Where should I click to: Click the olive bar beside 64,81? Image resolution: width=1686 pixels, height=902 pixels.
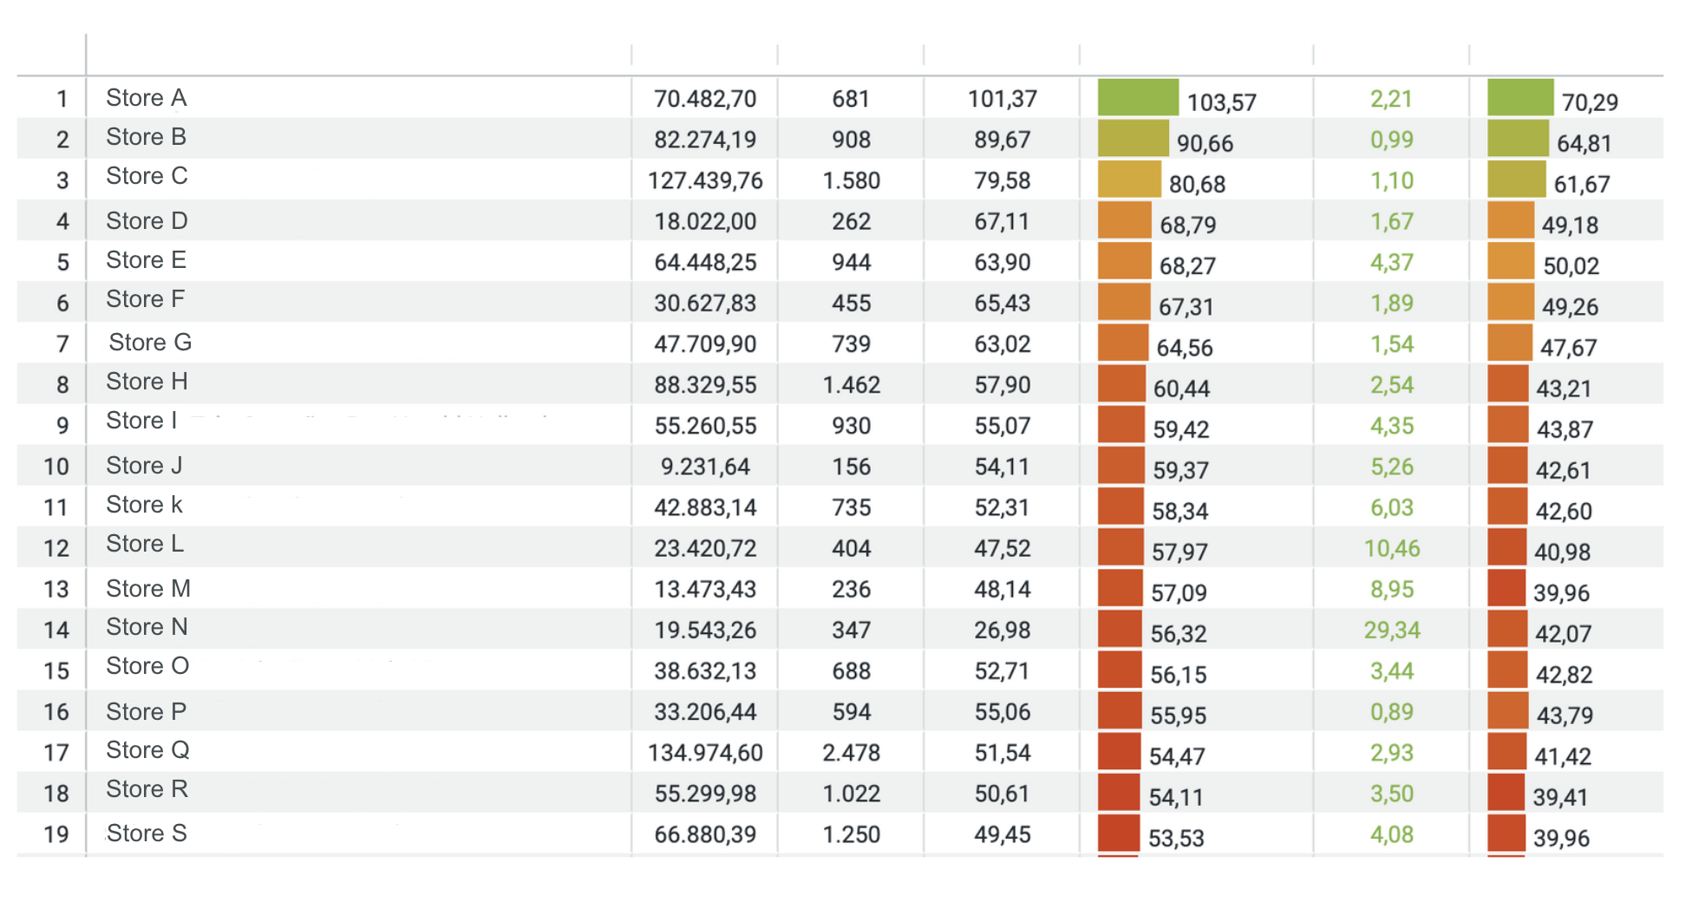pyautogui.click(x=1517, y=139)
